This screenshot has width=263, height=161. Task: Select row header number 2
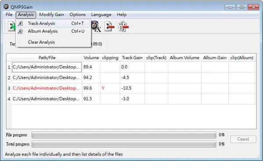[x=9, y=78]
